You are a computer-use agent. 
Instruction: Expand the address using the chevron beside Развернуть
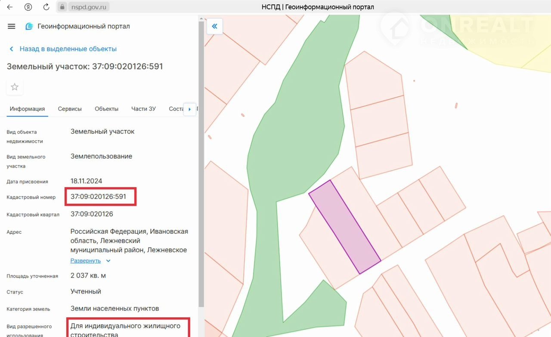click(108, 261)
